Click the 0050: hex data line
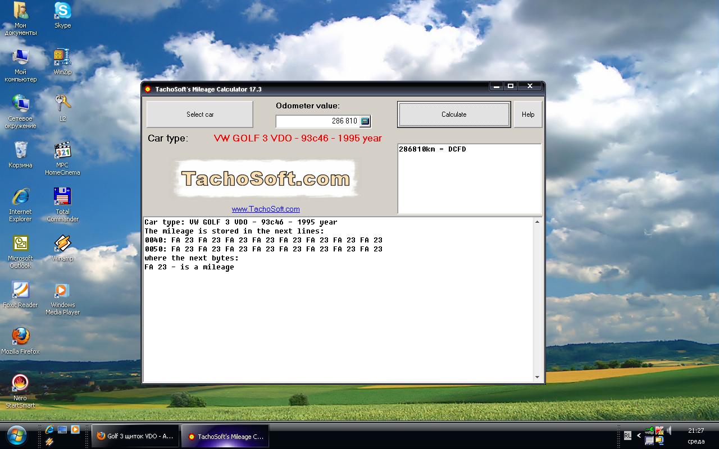 click(263, 249)
